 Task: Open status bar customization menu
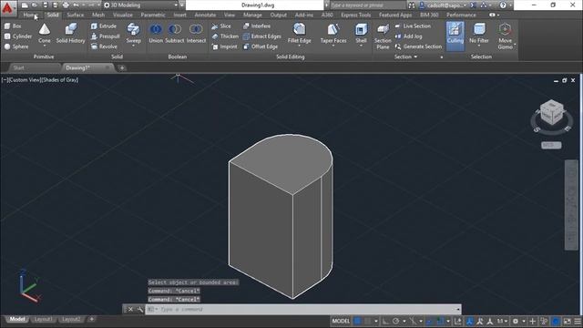pyautogui.click(x=578, y=321)
